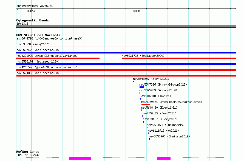Click the nsv6524803 red variant bar
The image size is (244, 161).
click(126, 76)
